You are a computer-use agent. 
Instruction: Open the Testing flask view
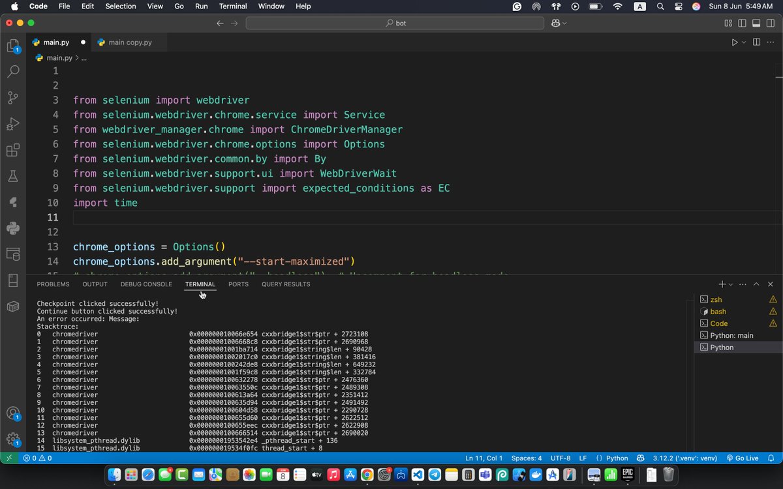click(x=13, y=176)
